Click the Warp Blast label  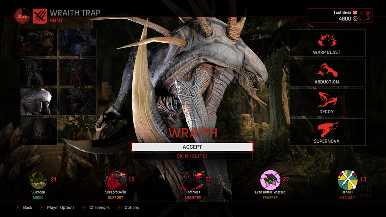[x=327, y=52]
